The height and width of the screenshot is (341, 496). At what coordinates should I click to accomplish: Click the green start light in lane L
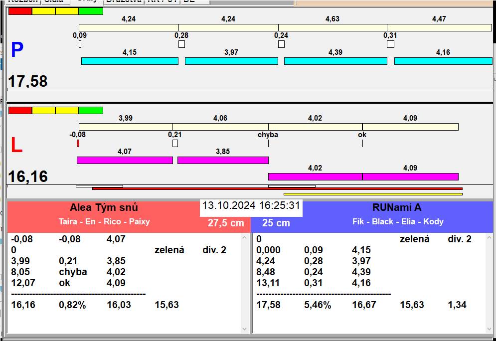point(91,110)
